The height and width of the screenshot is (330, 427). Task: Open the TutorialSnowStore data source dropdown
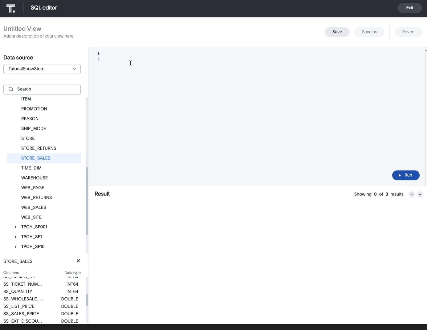pyautogui.click(x=42, y=69)
